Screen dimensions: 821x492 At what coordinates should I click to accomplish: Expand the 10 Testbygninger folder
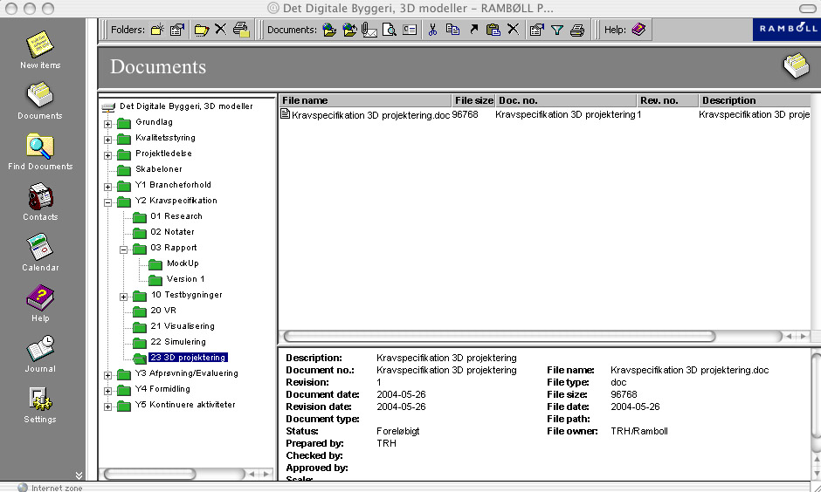click(x=124, y=296)
